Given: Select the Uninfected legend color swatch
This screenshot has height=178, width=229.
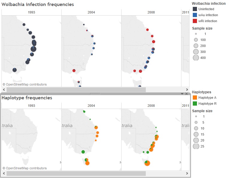Looking at the screenshot, I should pos(195,9).
